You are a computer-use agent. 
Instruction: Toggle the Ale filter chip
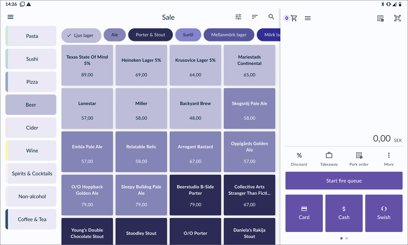(x=115, y=35)
